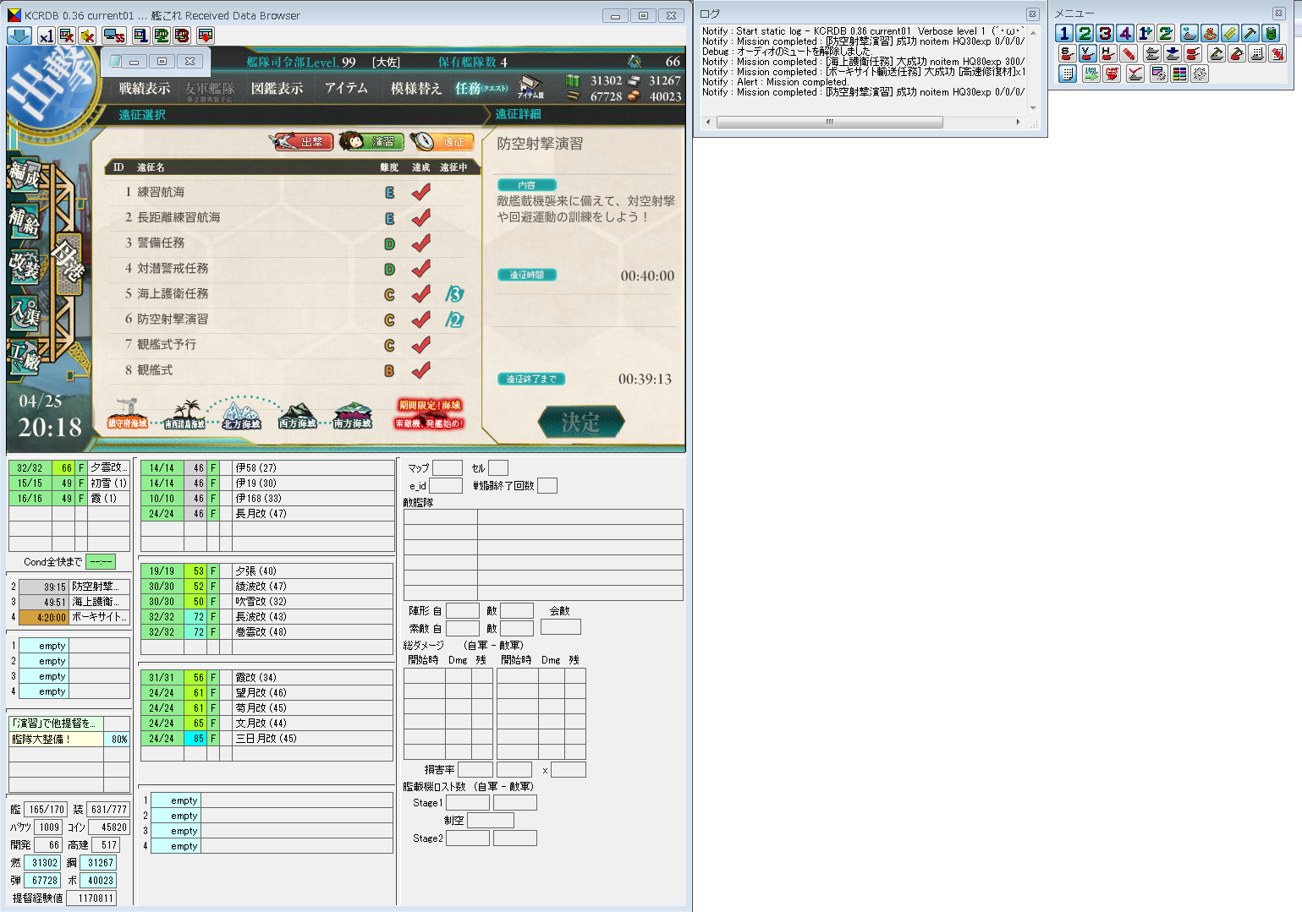Click the ship on water icon in Menu
The height and width of the screenshot is (912, 1302).
pos(1189,33)
